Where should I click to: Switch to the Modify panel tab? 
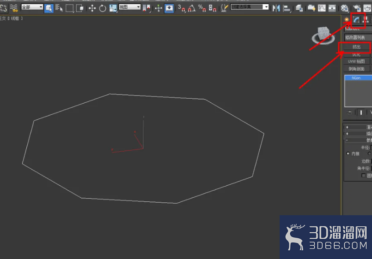pyautogui.click(x=356, y=20)
